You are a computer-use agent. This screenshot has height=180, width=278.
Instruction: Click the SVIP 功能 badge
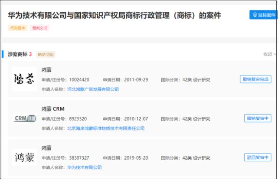pos(46,55)
